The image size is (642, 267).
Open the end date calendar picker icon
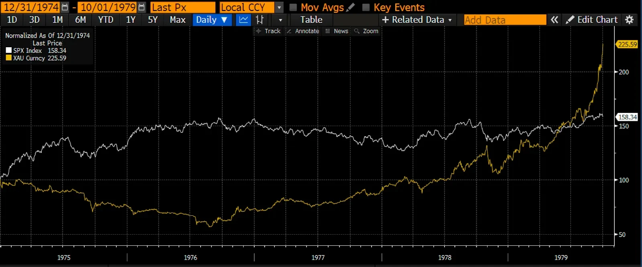click(141, 7)
